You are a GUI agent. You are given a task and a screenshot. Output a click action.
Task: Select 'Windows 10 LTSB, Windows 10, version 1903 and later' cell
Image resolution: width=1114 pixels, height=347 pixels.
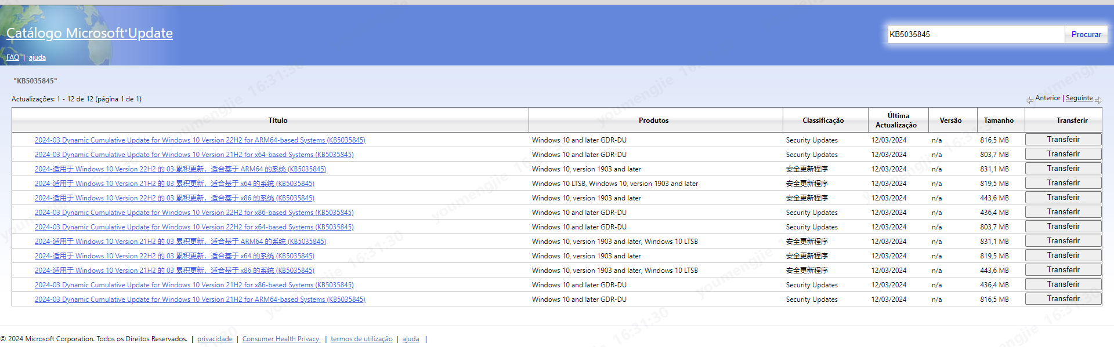coord(615,184)
